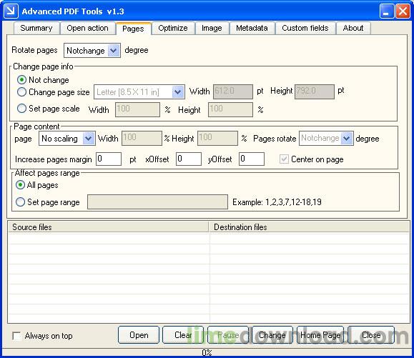Minimize the Advanced PDF Tools window
This screenshot has height=358, width=414.
point(387,11)
